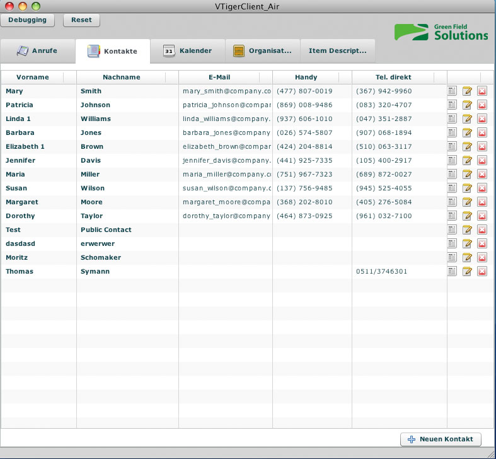Open the Kalender tab
The height and width of the screenshot is (459, 496).
pos(187,51)
